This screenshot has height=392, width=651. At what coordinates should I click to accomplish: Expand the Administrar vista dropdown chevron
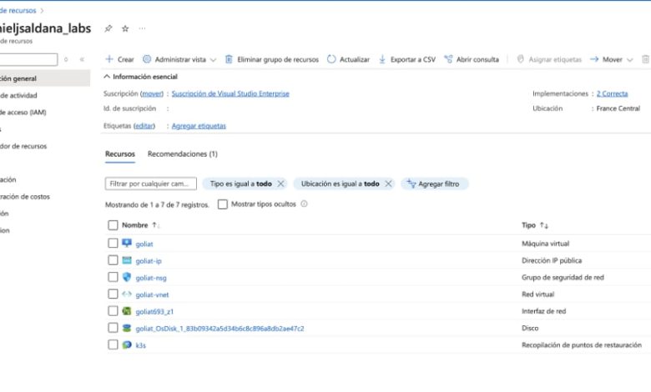point(213,60)
